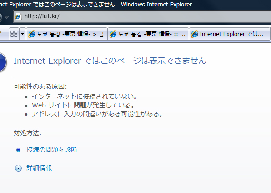
Task: Click the text Web サイトに問題が発生している。
Action: point(83,105)
